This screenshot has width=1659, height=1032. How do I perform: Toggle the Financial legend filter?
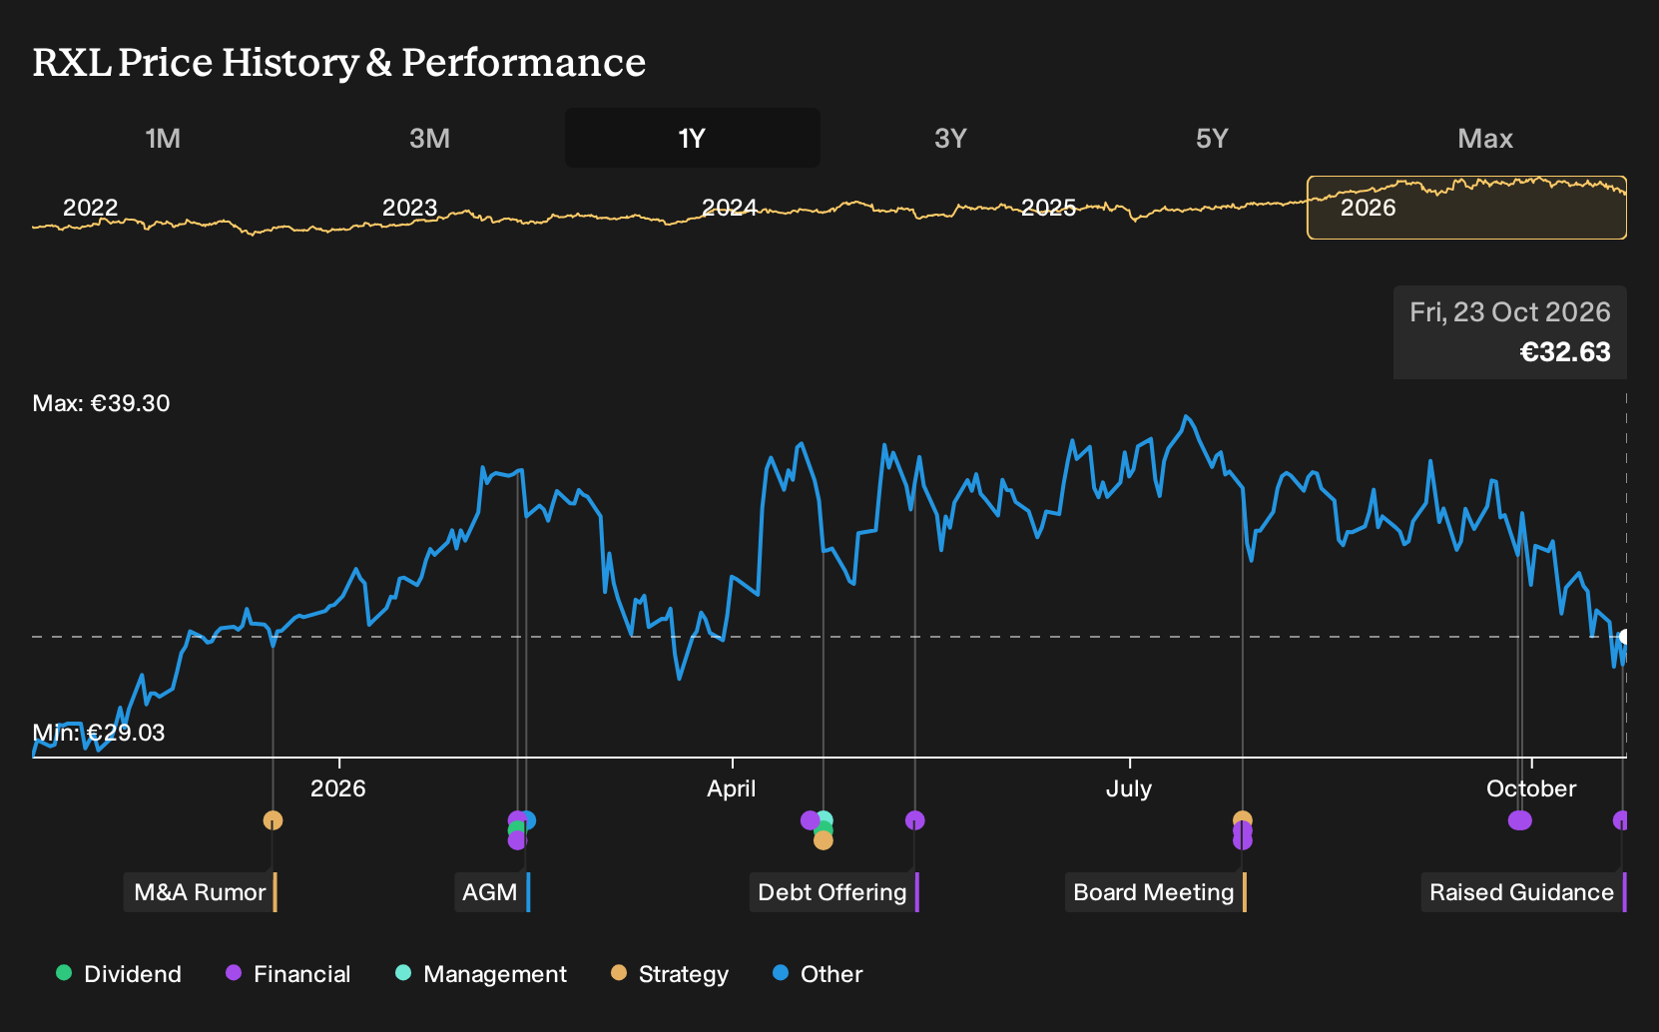click(287, 974)
